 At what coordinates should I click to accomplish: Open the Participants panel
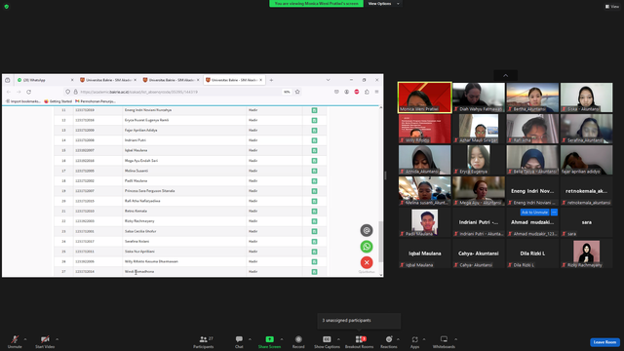204,341
